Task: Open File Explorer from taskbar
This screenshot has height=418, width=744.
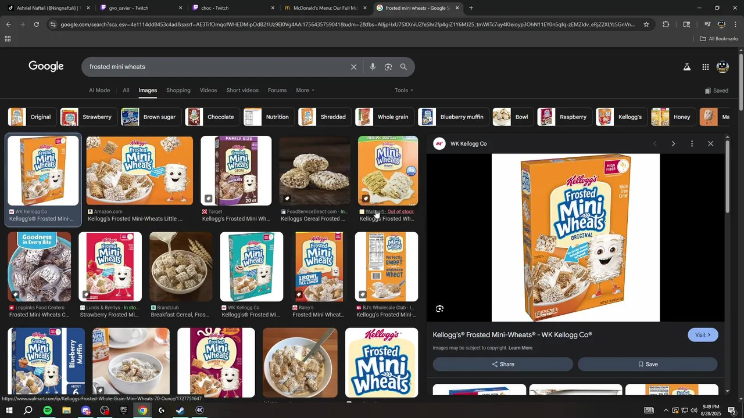Action: click(x=66, y=410)
